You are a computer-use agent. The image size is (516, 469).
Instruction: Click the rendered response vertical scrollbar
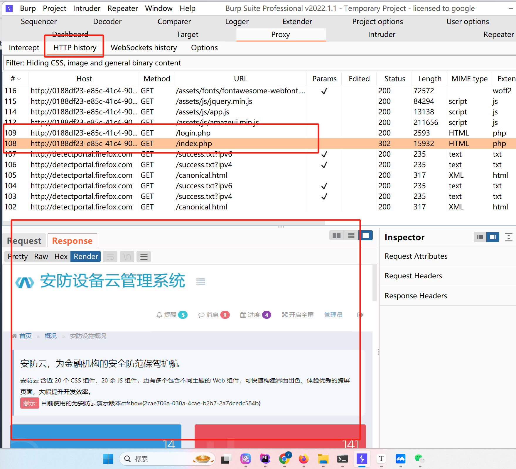tap(374, 283)
